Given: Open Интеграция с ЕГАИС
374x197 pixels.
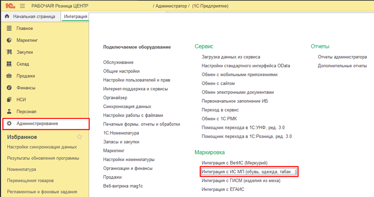Looking at the screenshot, I should [223, 189].
